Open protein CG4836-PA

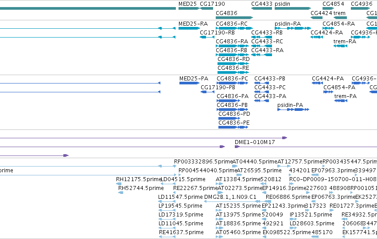coord(229,101)
